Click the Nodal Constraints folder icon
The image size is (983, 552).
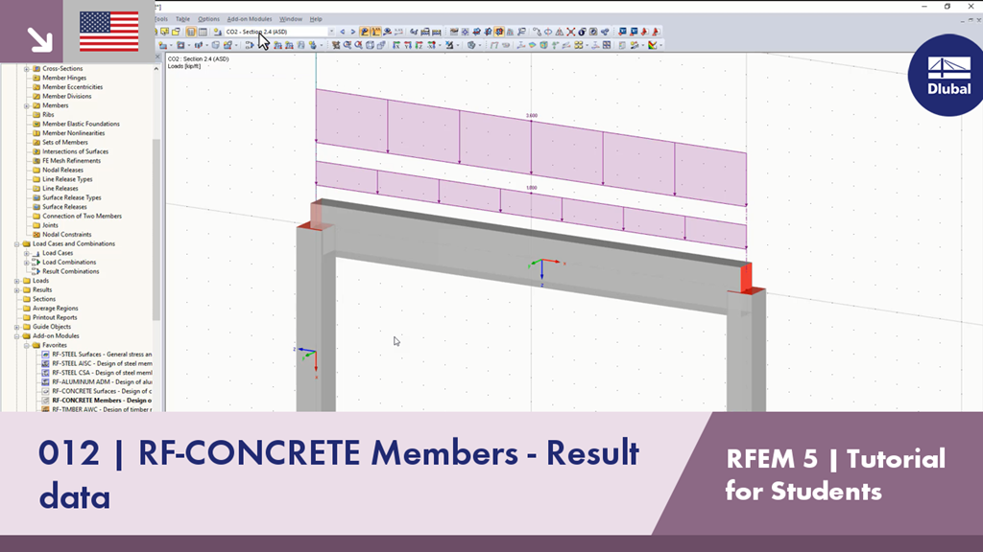(x=36, y=235)
